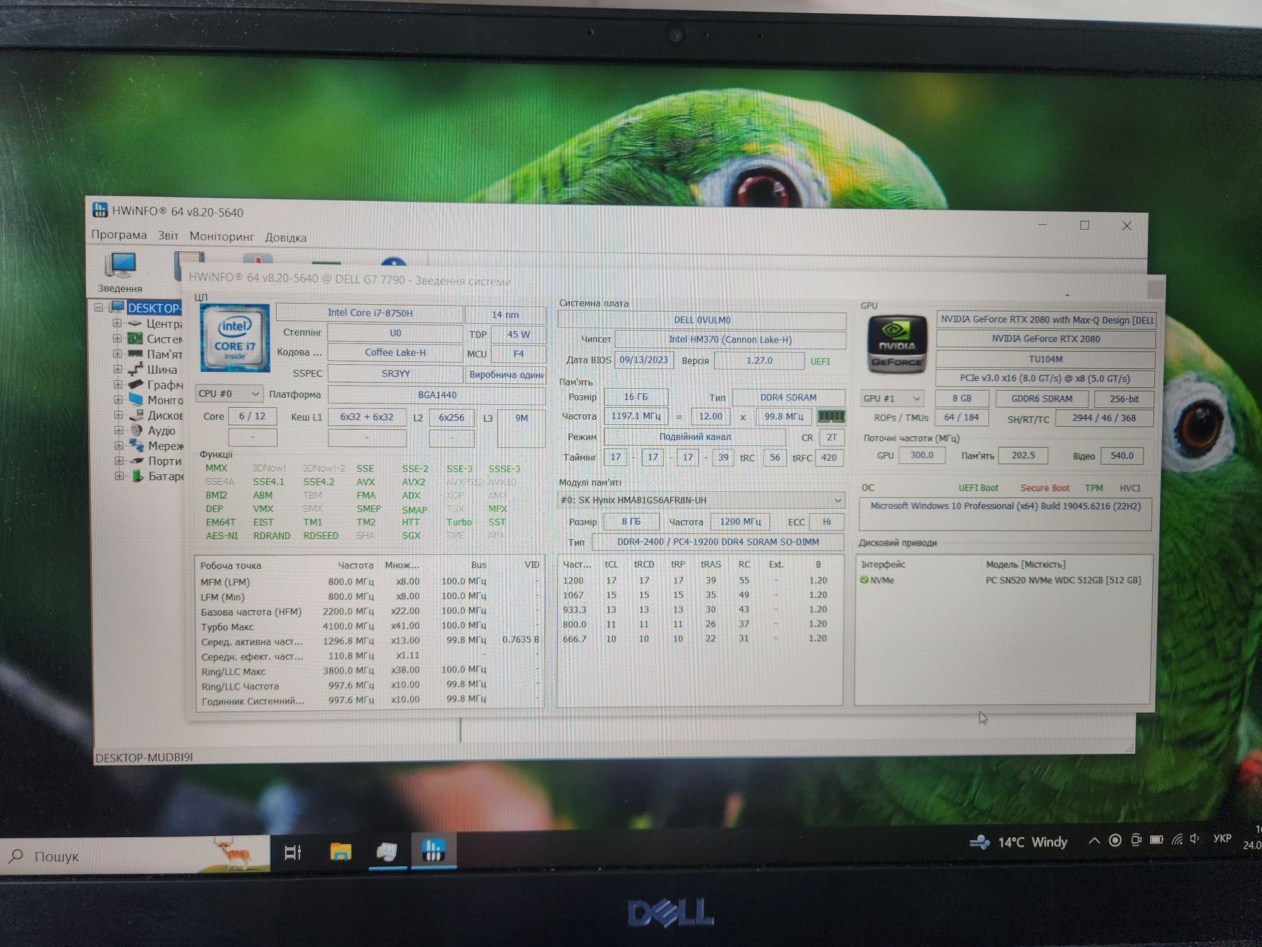Click the Intel Core i7-8750H name field
This screenshot has width=1262, height=947.
coord(369,313)
